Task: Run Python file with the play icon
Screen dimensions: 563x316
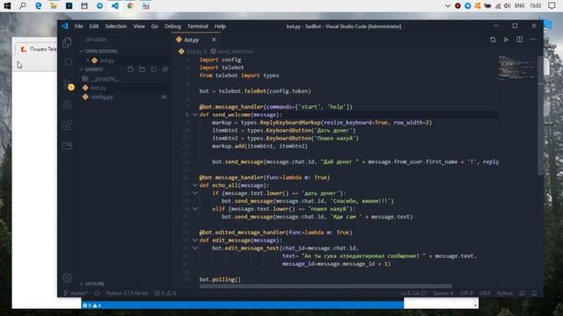Action: tap(506, 39)
